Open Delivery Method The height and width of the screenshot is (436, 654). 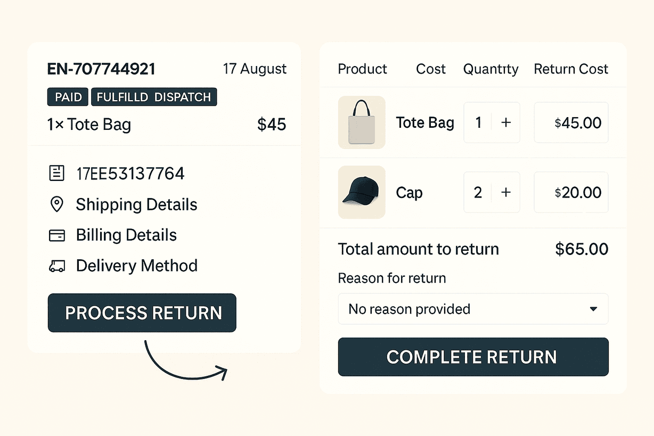point(136,266)
